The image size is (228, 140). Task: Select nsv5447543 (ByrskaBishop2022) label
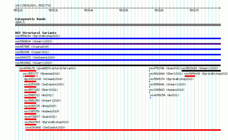[x=47, y=122]
